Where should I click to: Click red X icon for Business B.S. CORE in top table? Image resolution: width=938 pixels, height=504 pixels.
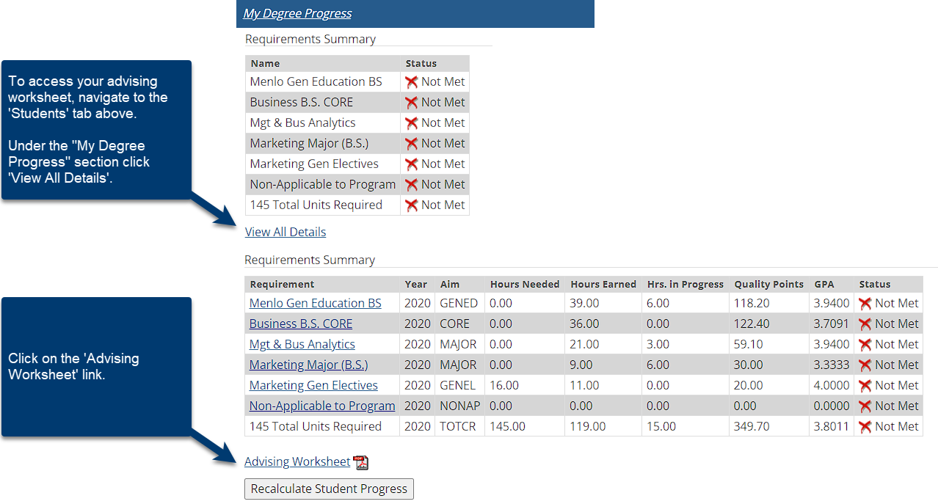click(412, 103)
